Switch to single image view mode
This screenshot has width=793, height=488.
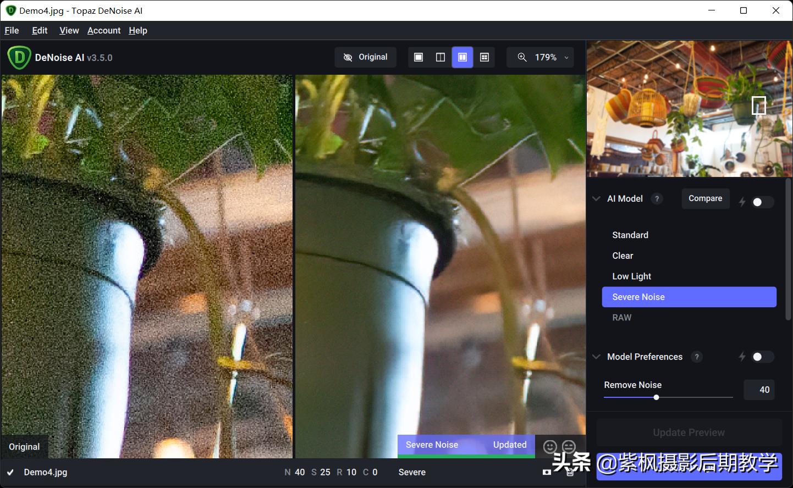418,57
